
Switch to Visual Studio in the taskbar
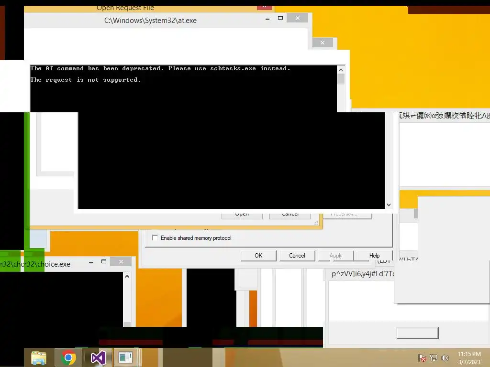tap(98, 357)
